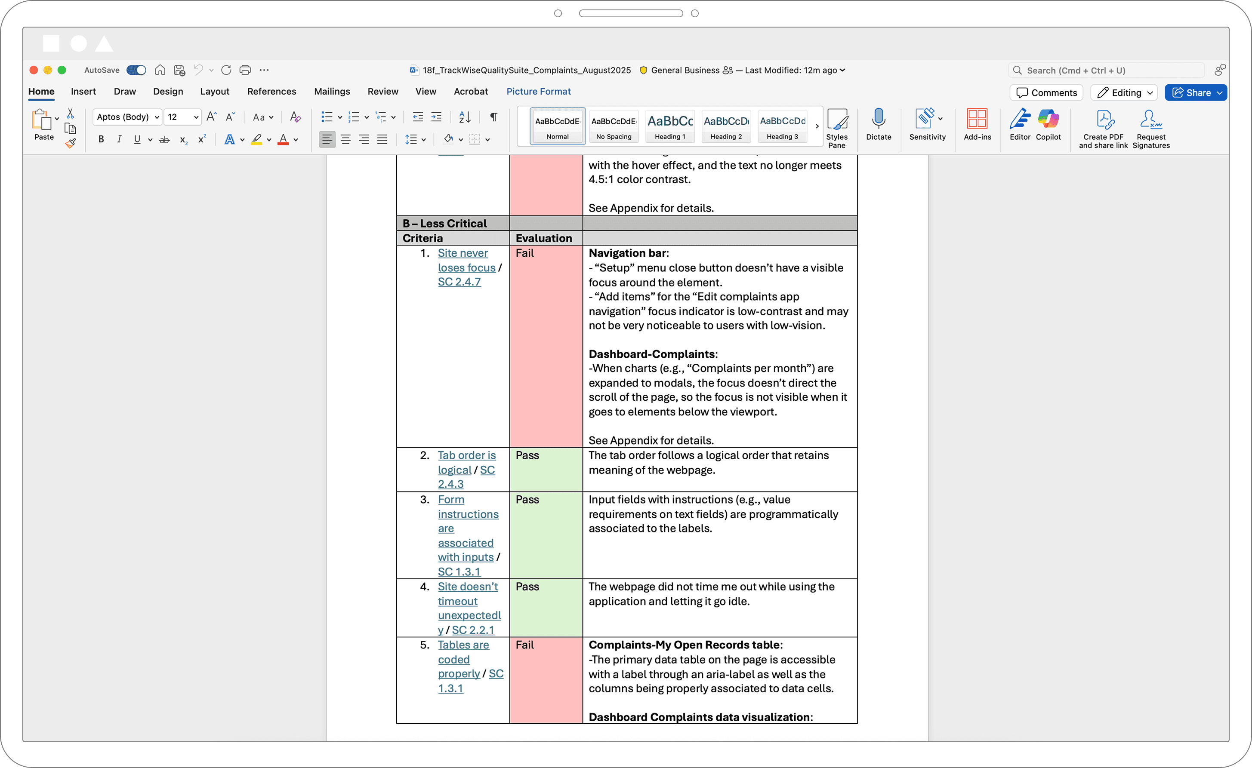Sort text A to Z
This screenshot has width=1252, height=768.
click(465, 117)
